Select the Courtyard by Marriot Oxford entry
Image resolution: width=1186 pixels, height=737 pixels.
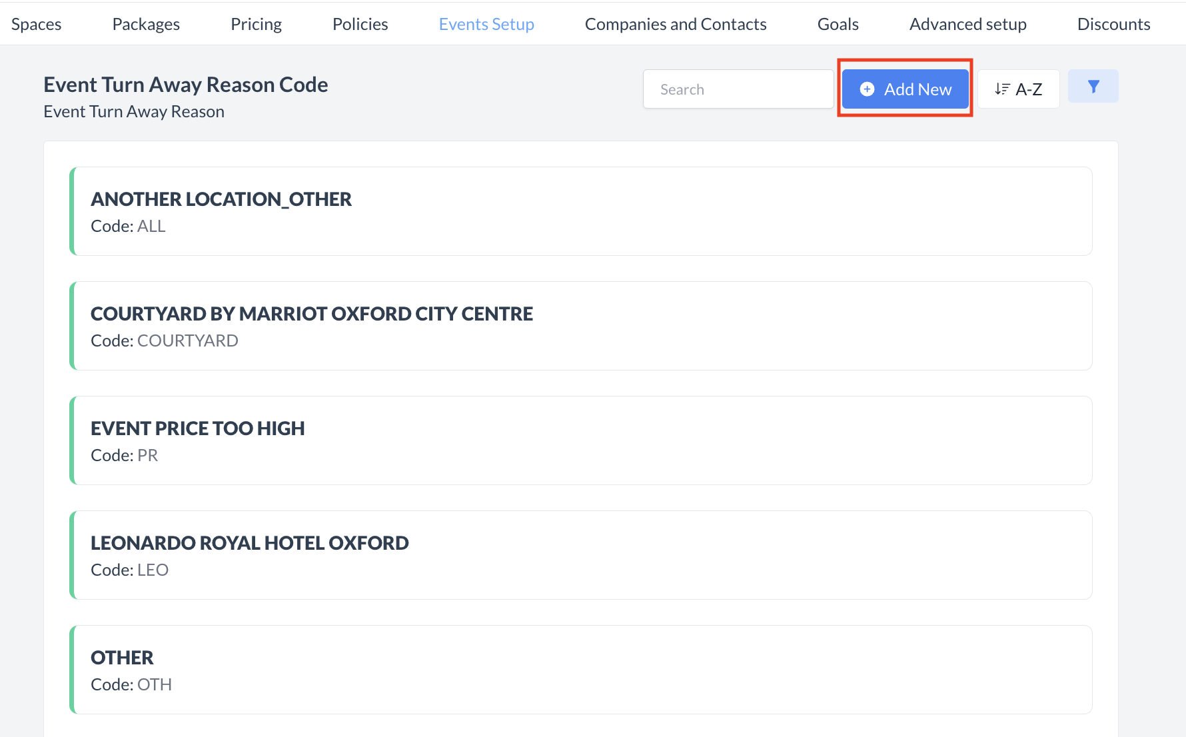point(580,326)
